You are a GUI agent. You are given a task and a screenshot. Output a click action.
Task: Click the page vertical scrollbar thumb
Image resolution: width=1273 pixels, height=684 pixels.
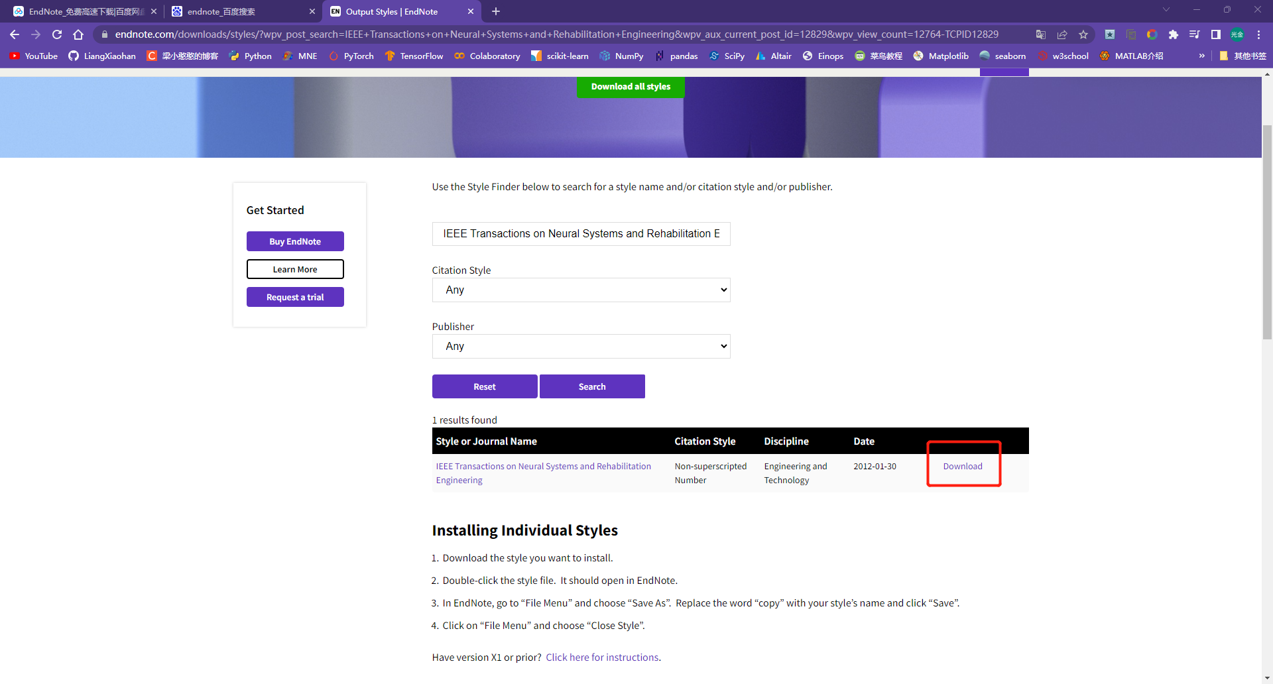tap(1267, 232)
